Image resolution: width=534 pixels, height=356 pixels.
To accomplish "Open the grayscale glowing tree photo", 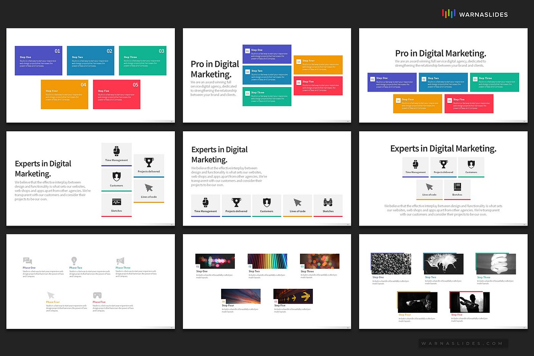I will (444, 263).
